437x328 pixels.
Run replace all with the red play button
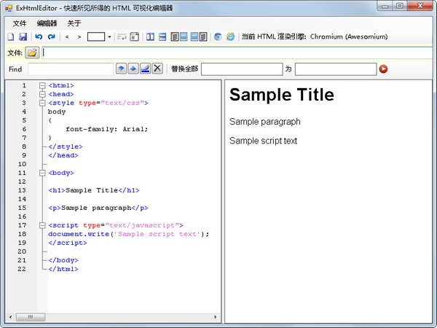(x=384, y=69)
